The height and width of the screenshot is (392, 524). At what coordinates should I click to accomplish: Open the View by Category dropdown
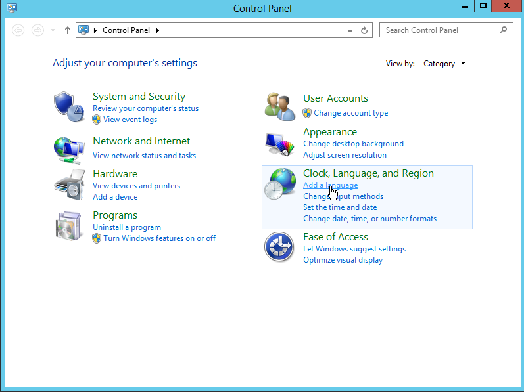444,64
